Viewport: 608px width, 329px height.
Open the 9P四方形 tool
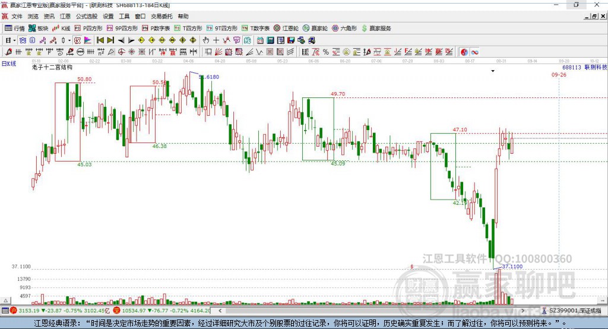pos(122,29)
